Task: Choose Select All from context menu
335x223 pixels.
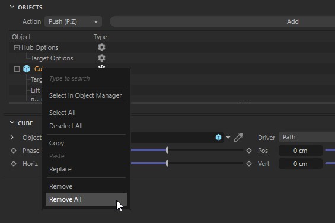Action: pos(86,113)
